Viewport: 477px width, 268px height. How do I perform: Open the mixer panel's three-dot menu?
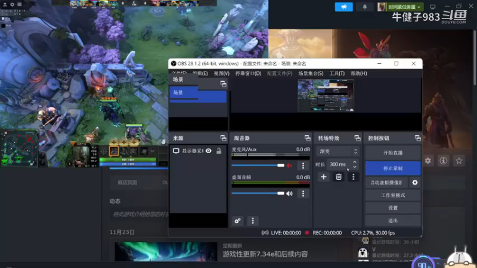pos(252,221)
